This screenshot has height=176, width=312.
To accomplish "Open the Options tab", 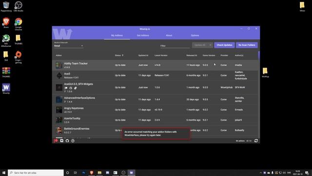I will (x=195, y=35).
